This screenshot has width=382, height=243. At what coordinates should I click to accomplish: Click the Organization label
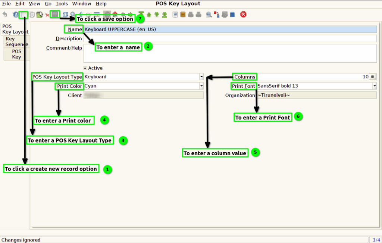tap(240, 95)
